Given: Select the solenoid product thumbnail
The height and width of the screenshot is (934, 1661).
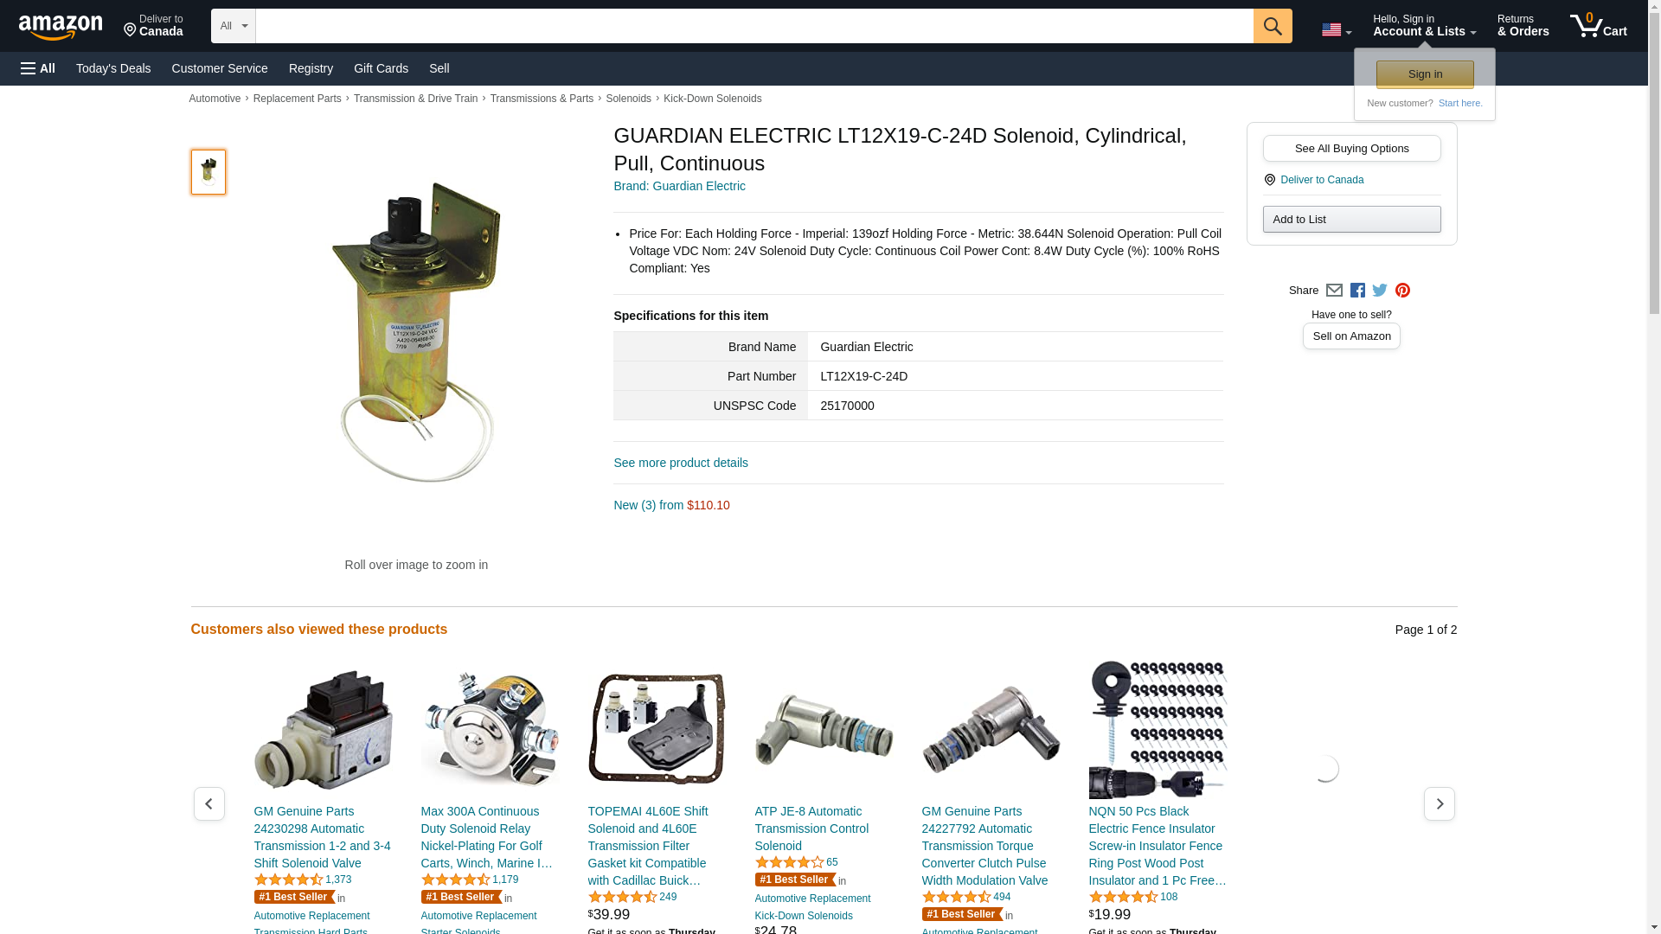Looking at the screenshot, I should click(208, 171).
